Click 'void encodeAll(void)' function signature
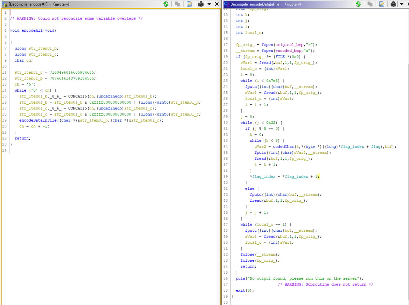 tap(33, 30)
